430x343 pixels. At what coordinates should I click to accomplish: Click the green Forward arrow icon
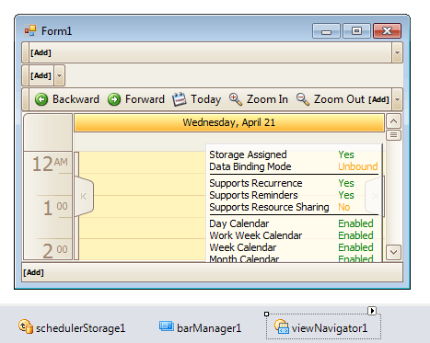click(x=114, y=99)
